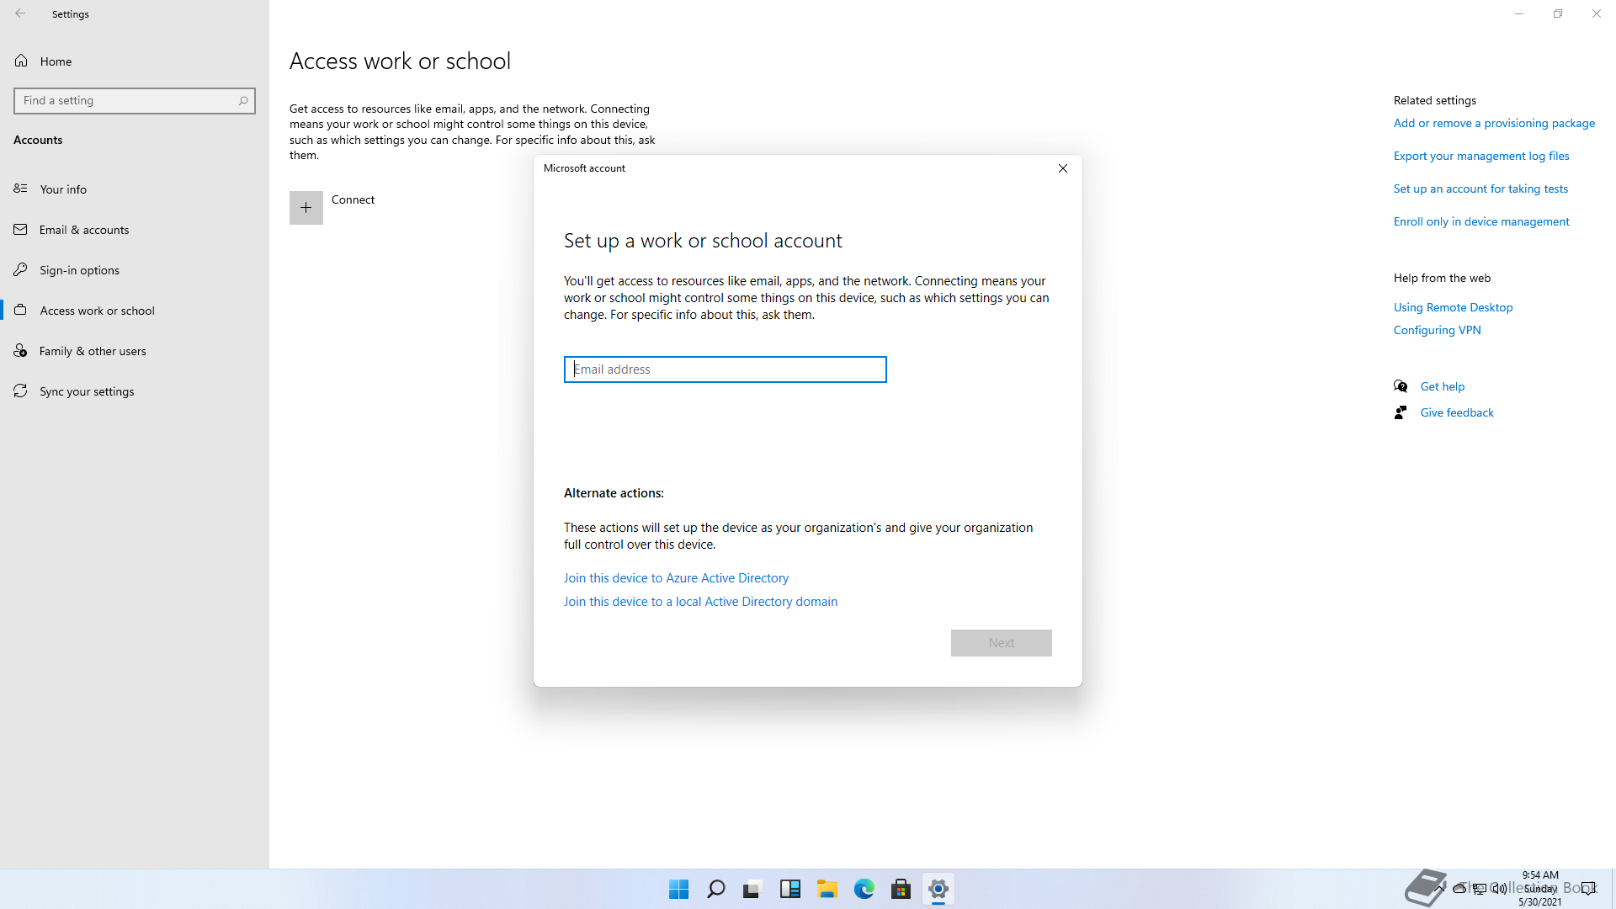Open Microsoft Store from the taskbar
The height and width of the screenshot is (909, 1616).
901,889
